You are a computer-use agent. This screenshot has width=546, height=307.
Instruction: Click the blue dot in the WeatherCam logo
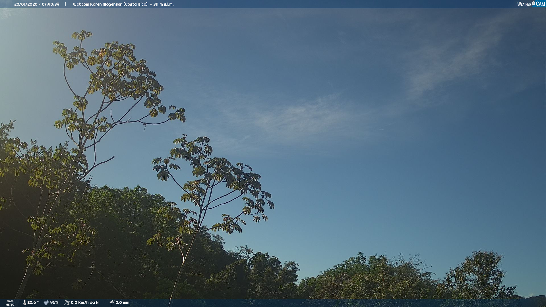pos(533,3)
